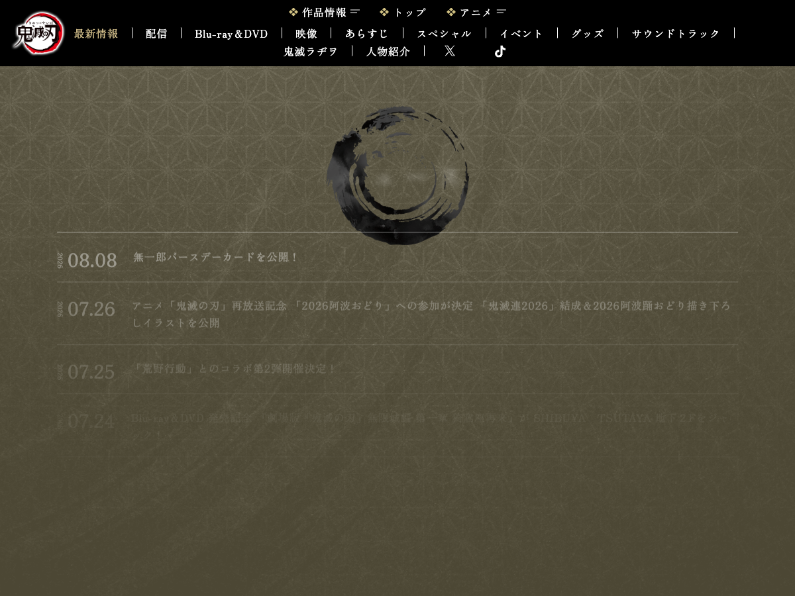This screenshot has height=596, width=795.
Task: Open the グッズ menu item
Action: coord(588,33)
